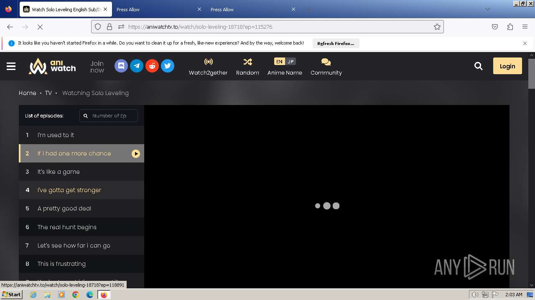Open Save to Pocket
The height and width of the screenshot is (300, 535).
pos(495,27)
